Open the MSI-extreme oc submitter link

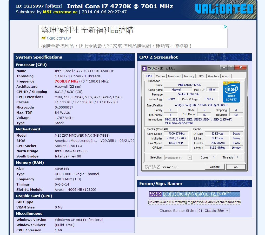pos(60,12)
